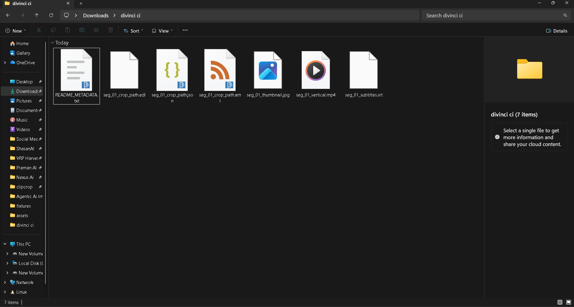The image size is (574, 307).
Task: Click the PC monitor icon in address bar
Action: click(x=66, y=15)
